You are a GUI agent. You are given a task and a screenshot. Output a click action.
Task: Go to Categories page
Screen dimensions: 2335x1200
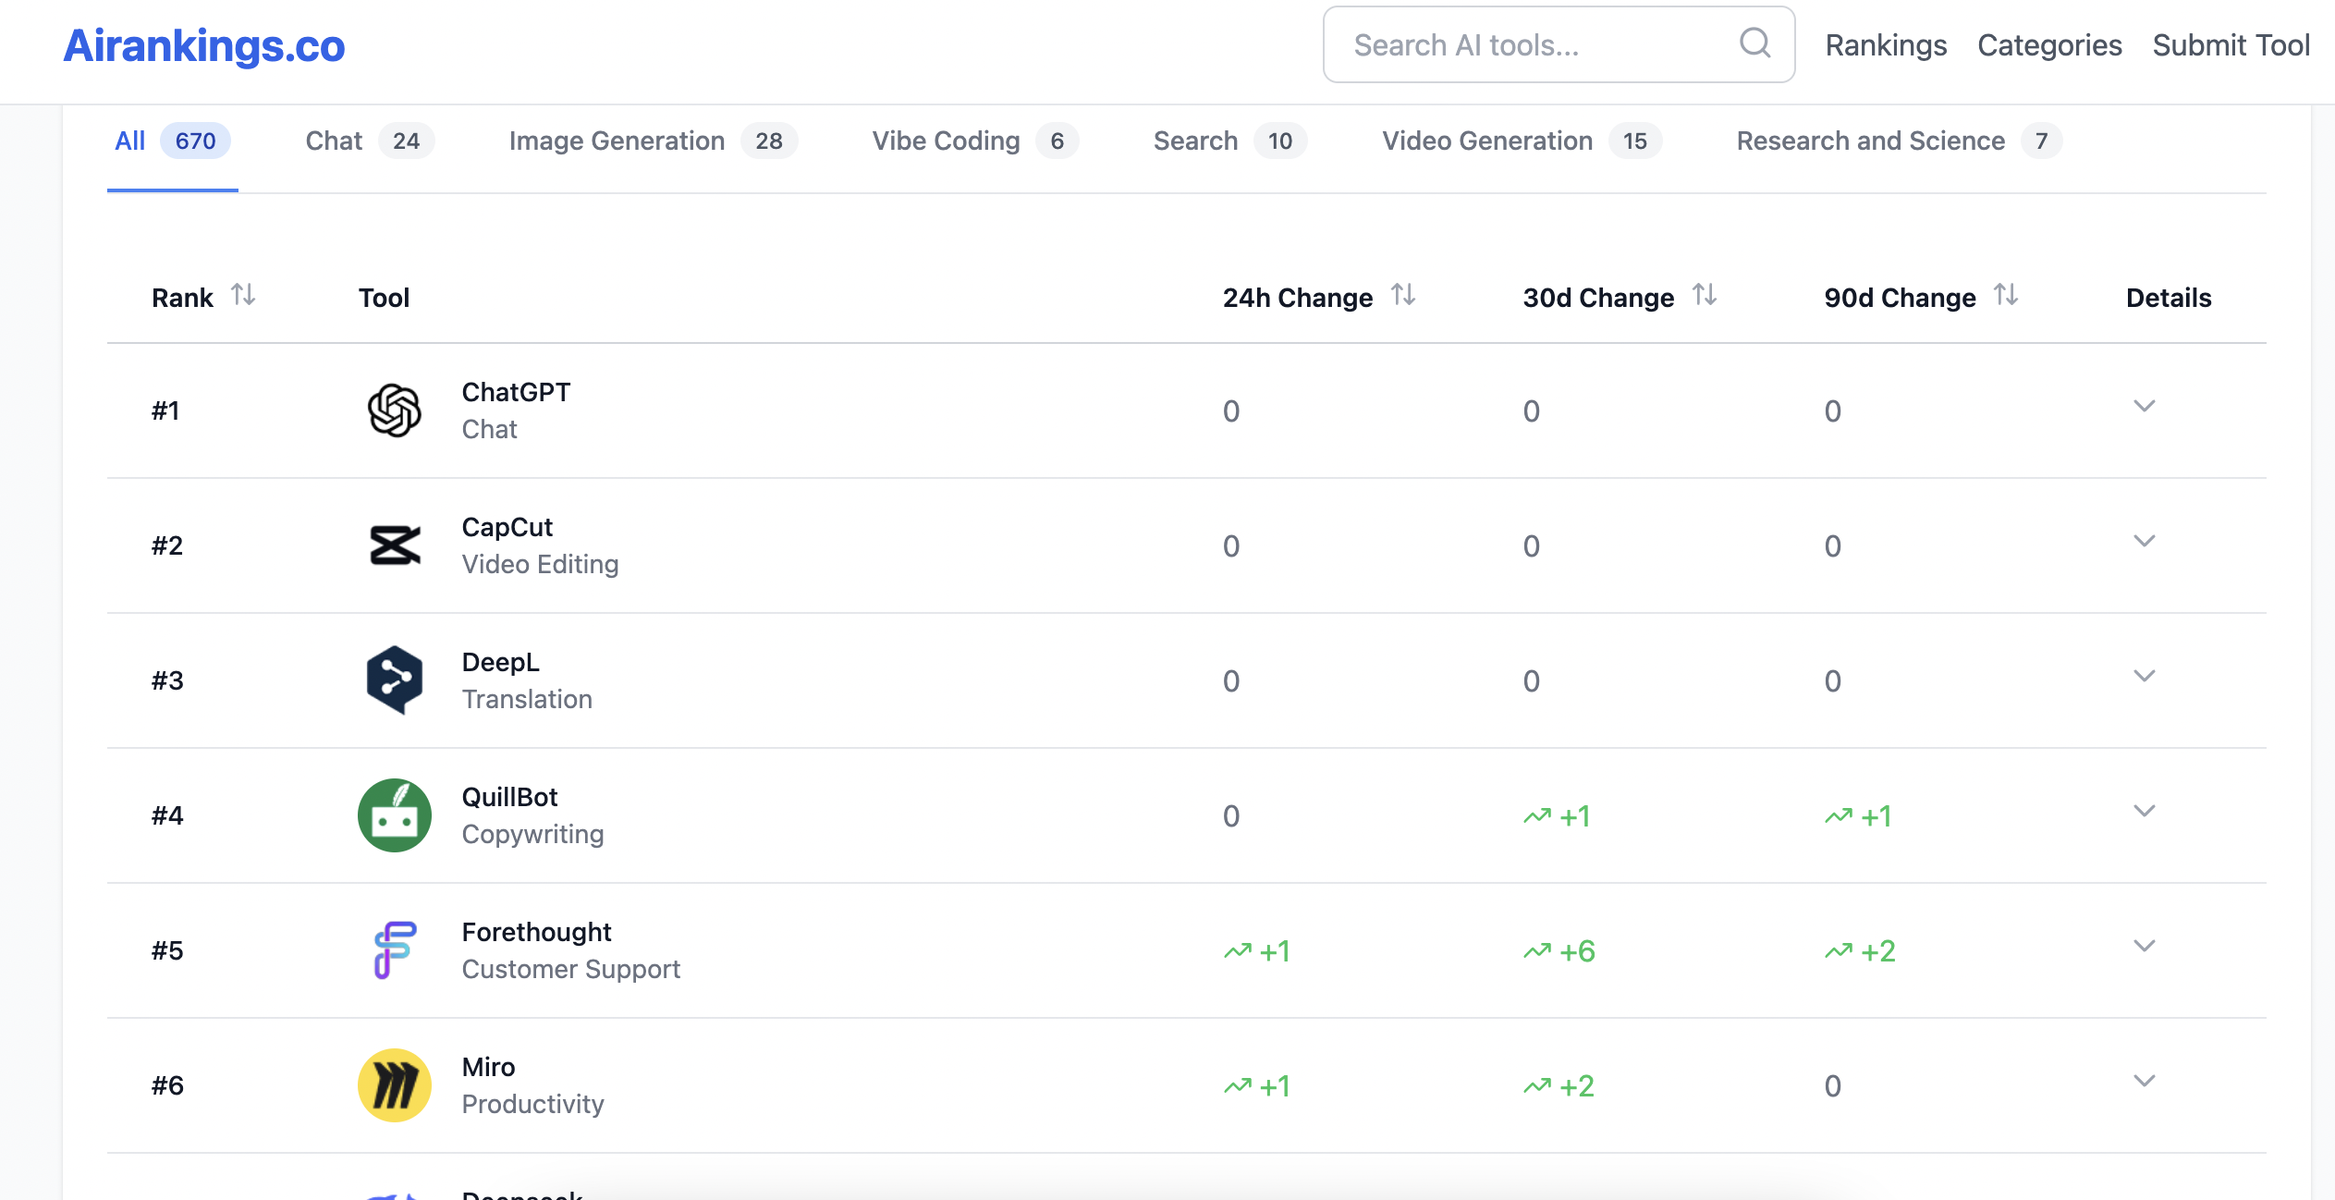2048,45
